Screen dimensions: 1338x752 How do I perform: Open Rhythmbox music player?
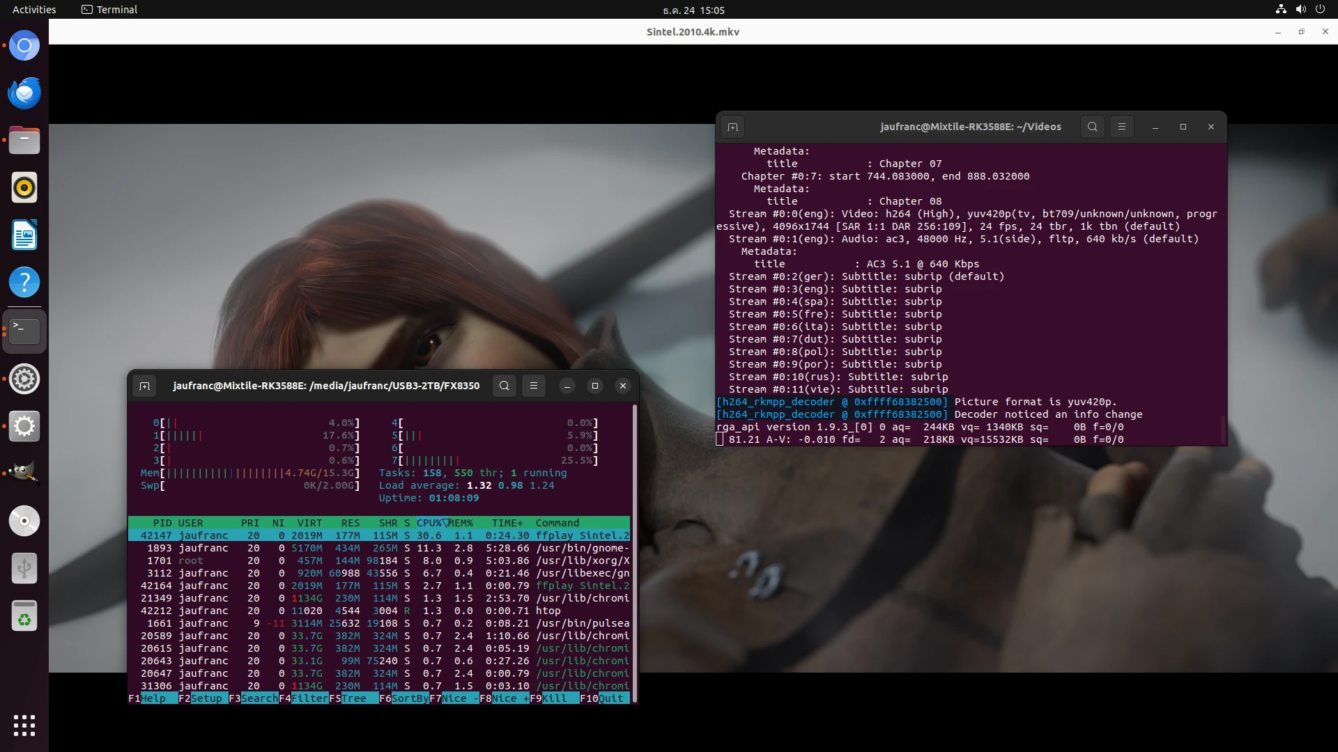24,187
